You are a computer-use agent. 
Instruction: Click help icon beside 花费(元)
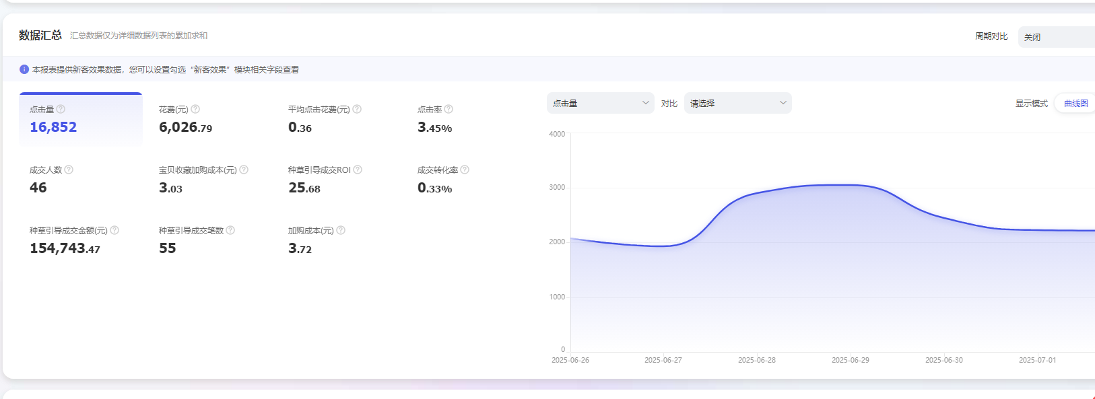point(195,109)
